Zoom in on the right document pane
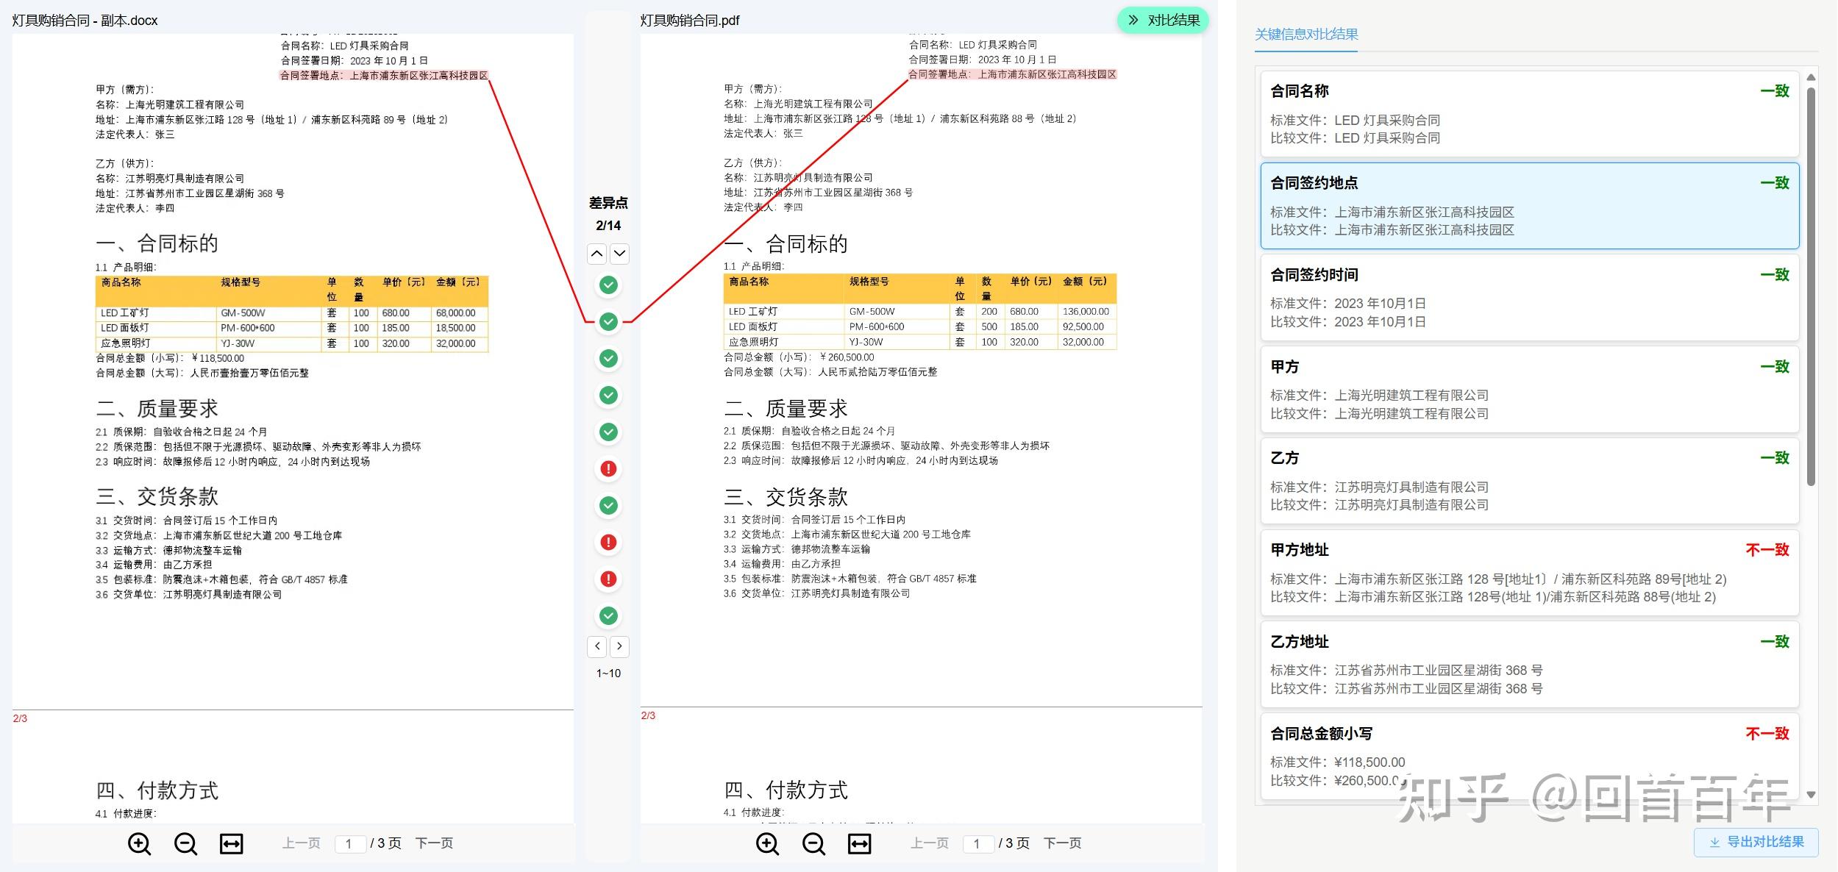The height and width of the screenshot is (872, 1838). pyautogui.click(x=768, y=843)
